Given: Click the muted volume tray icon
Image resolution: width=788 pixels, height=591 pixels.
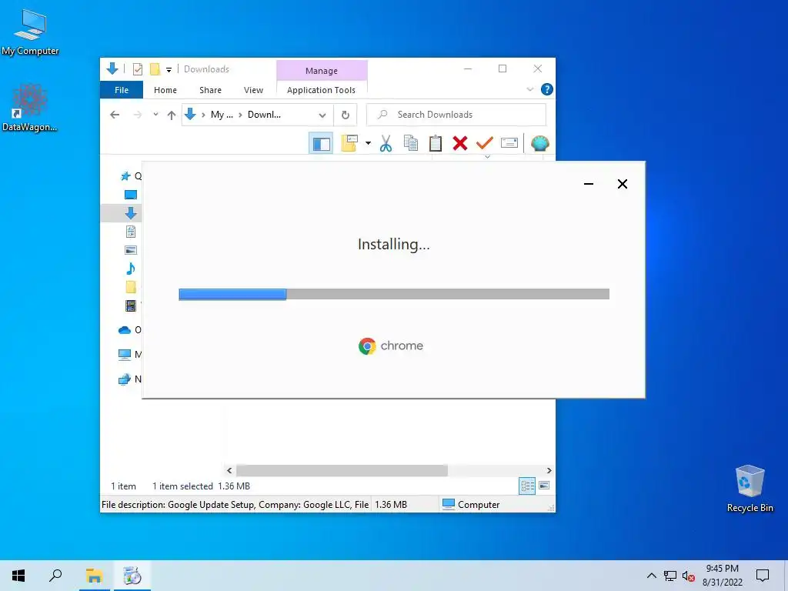Looking at the screenshot, I should click(x=689, y=576).
